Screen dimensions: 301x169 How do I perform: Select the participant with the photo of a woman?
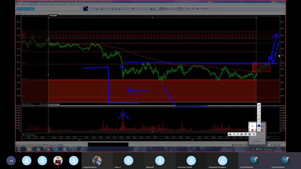tap(58, 161)
